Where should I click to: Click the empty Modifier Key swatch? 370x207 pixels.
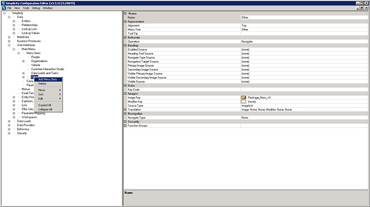(243, 101)
